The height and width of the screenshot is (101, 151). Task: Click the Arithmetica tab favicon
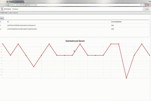(7, 2)
